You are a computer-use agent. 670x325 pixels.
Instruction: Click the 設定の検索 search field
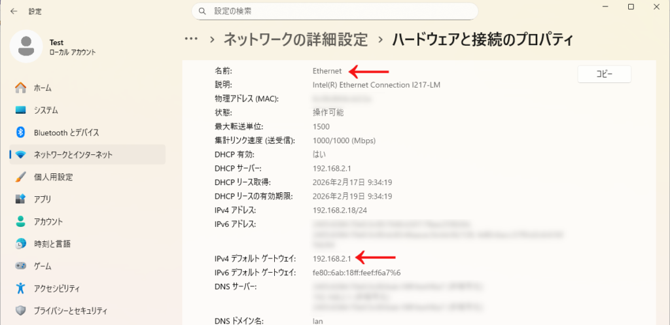pyautogui.click(x=340, y=11)
